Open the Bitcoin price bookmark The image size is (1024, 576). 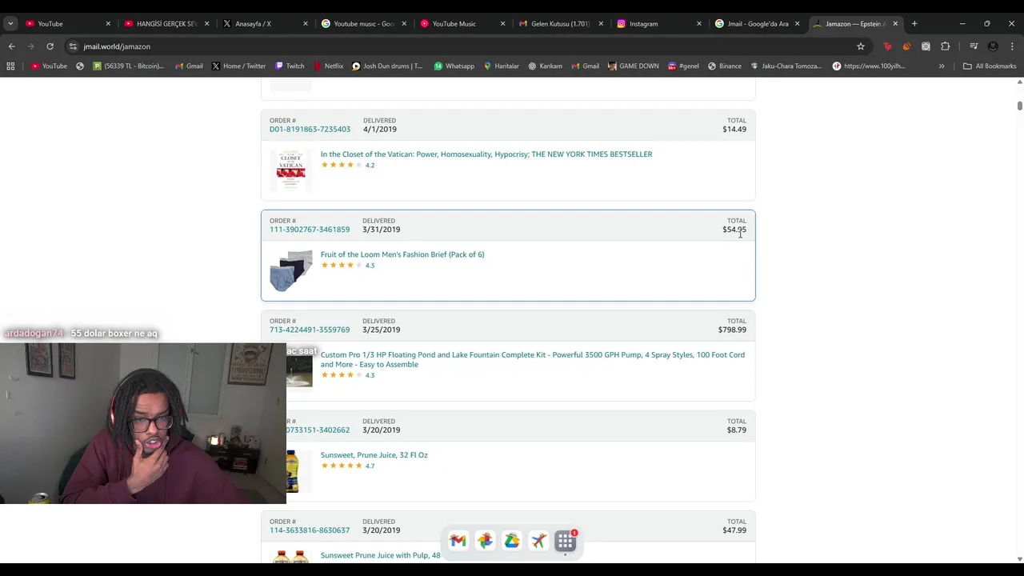coord(128,66)
